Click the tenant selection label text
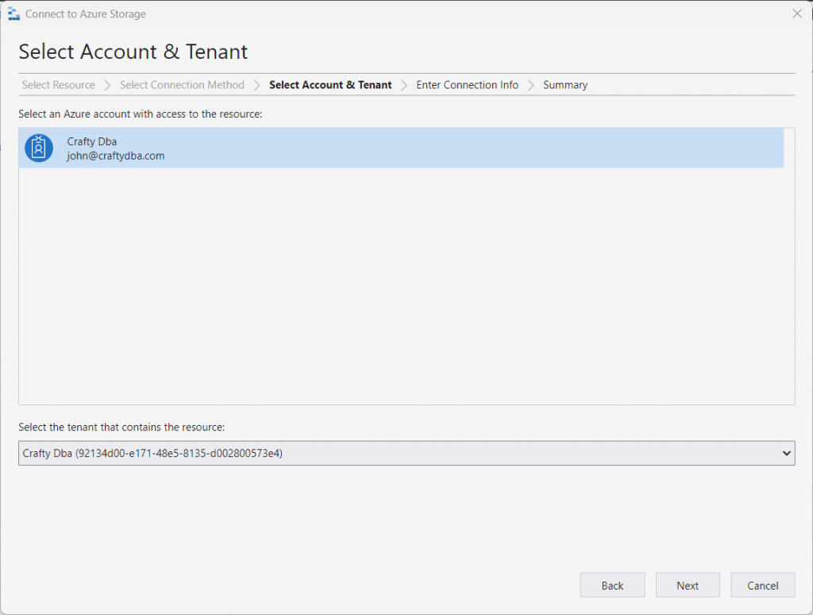Viewport: 813px width, 615px height. pos(121,427)
